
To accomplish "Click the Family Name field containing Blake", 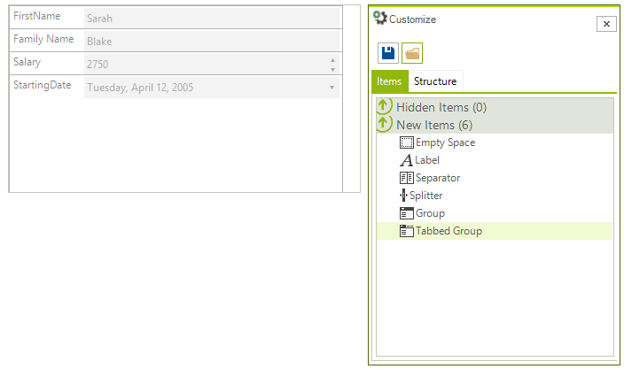I will 212,41.
